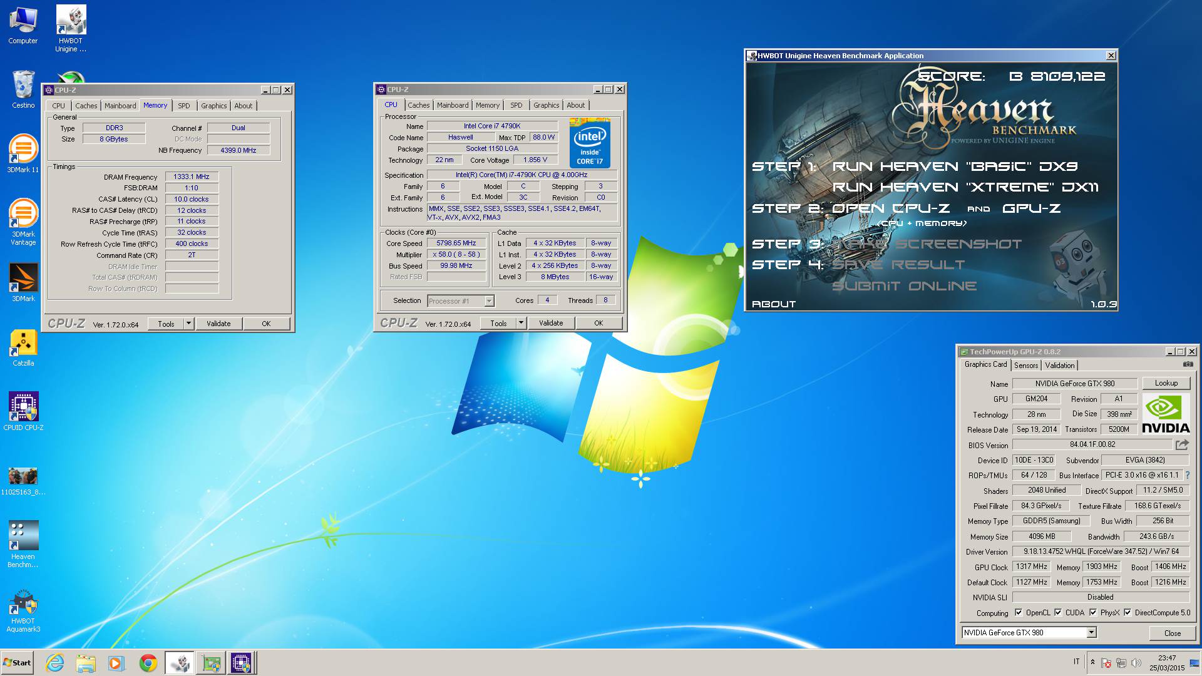Click Validate in the Memory tab window

point(218,324)
